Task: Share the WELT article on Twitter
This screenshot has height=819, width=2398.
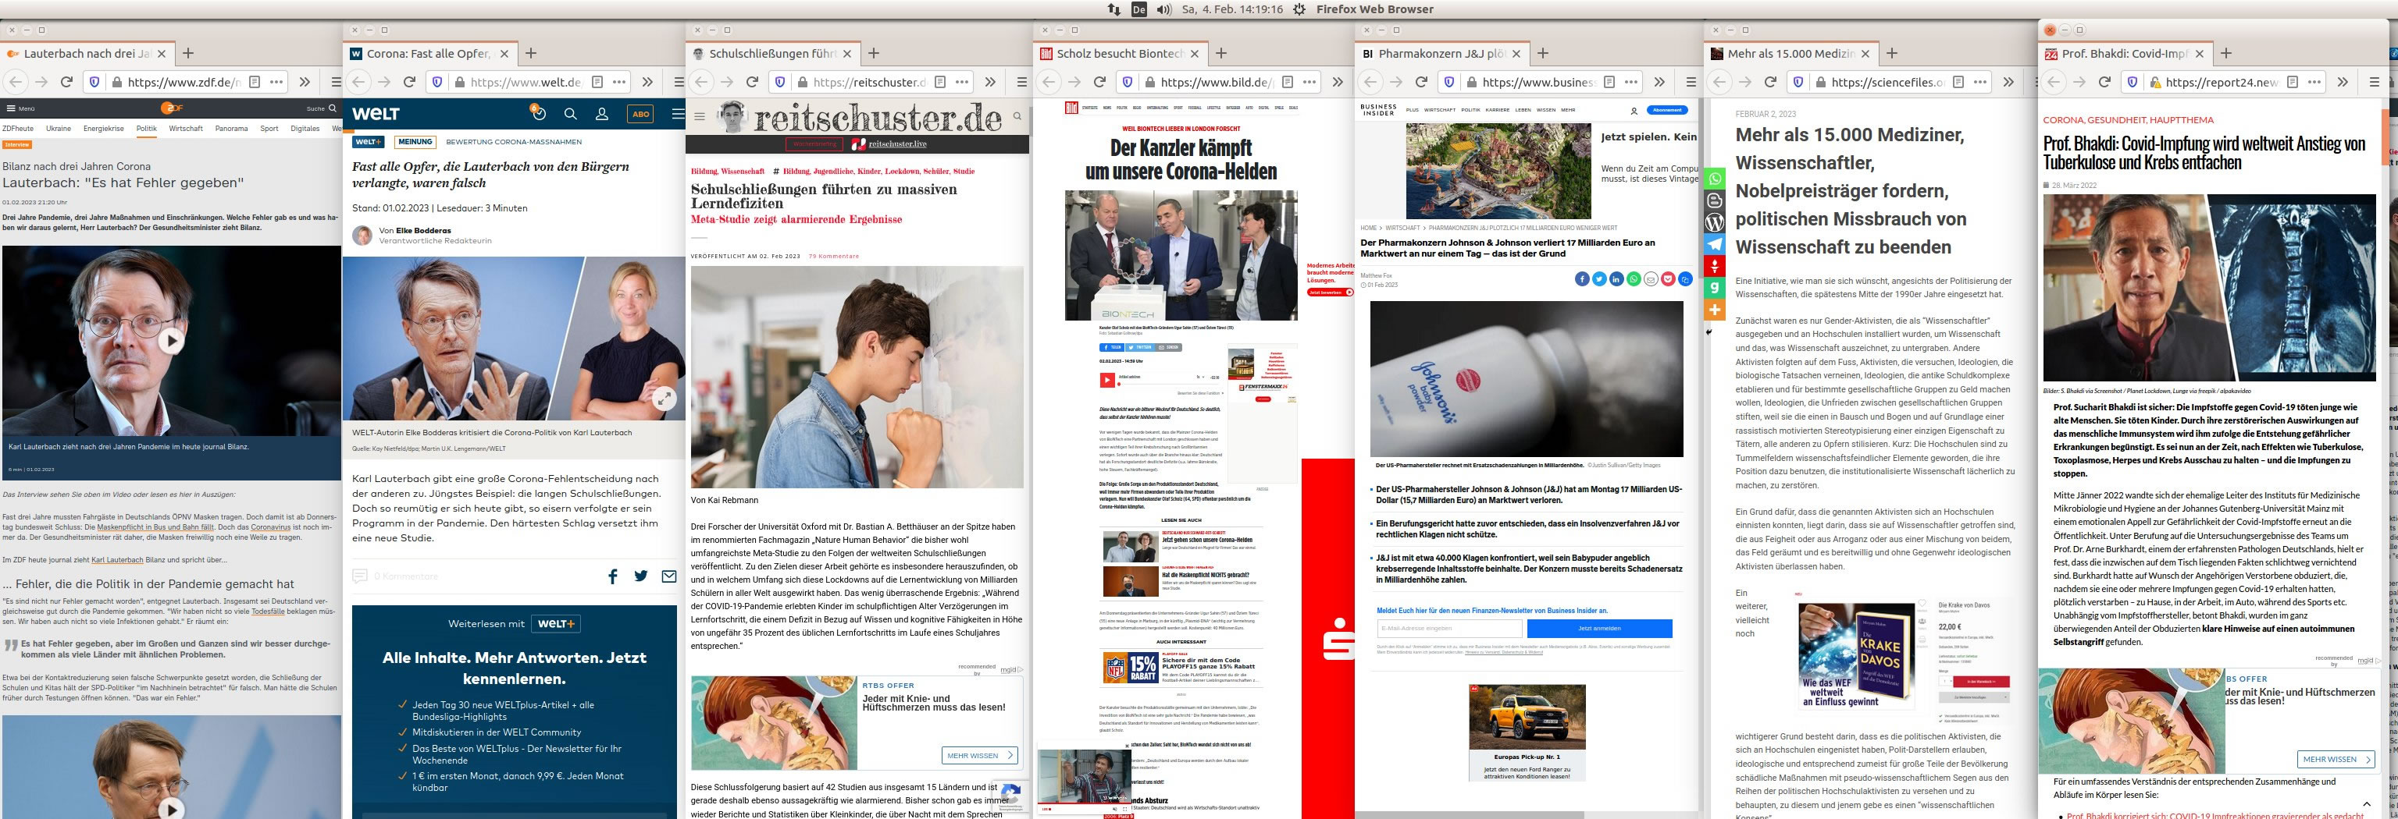Action: 640,576
